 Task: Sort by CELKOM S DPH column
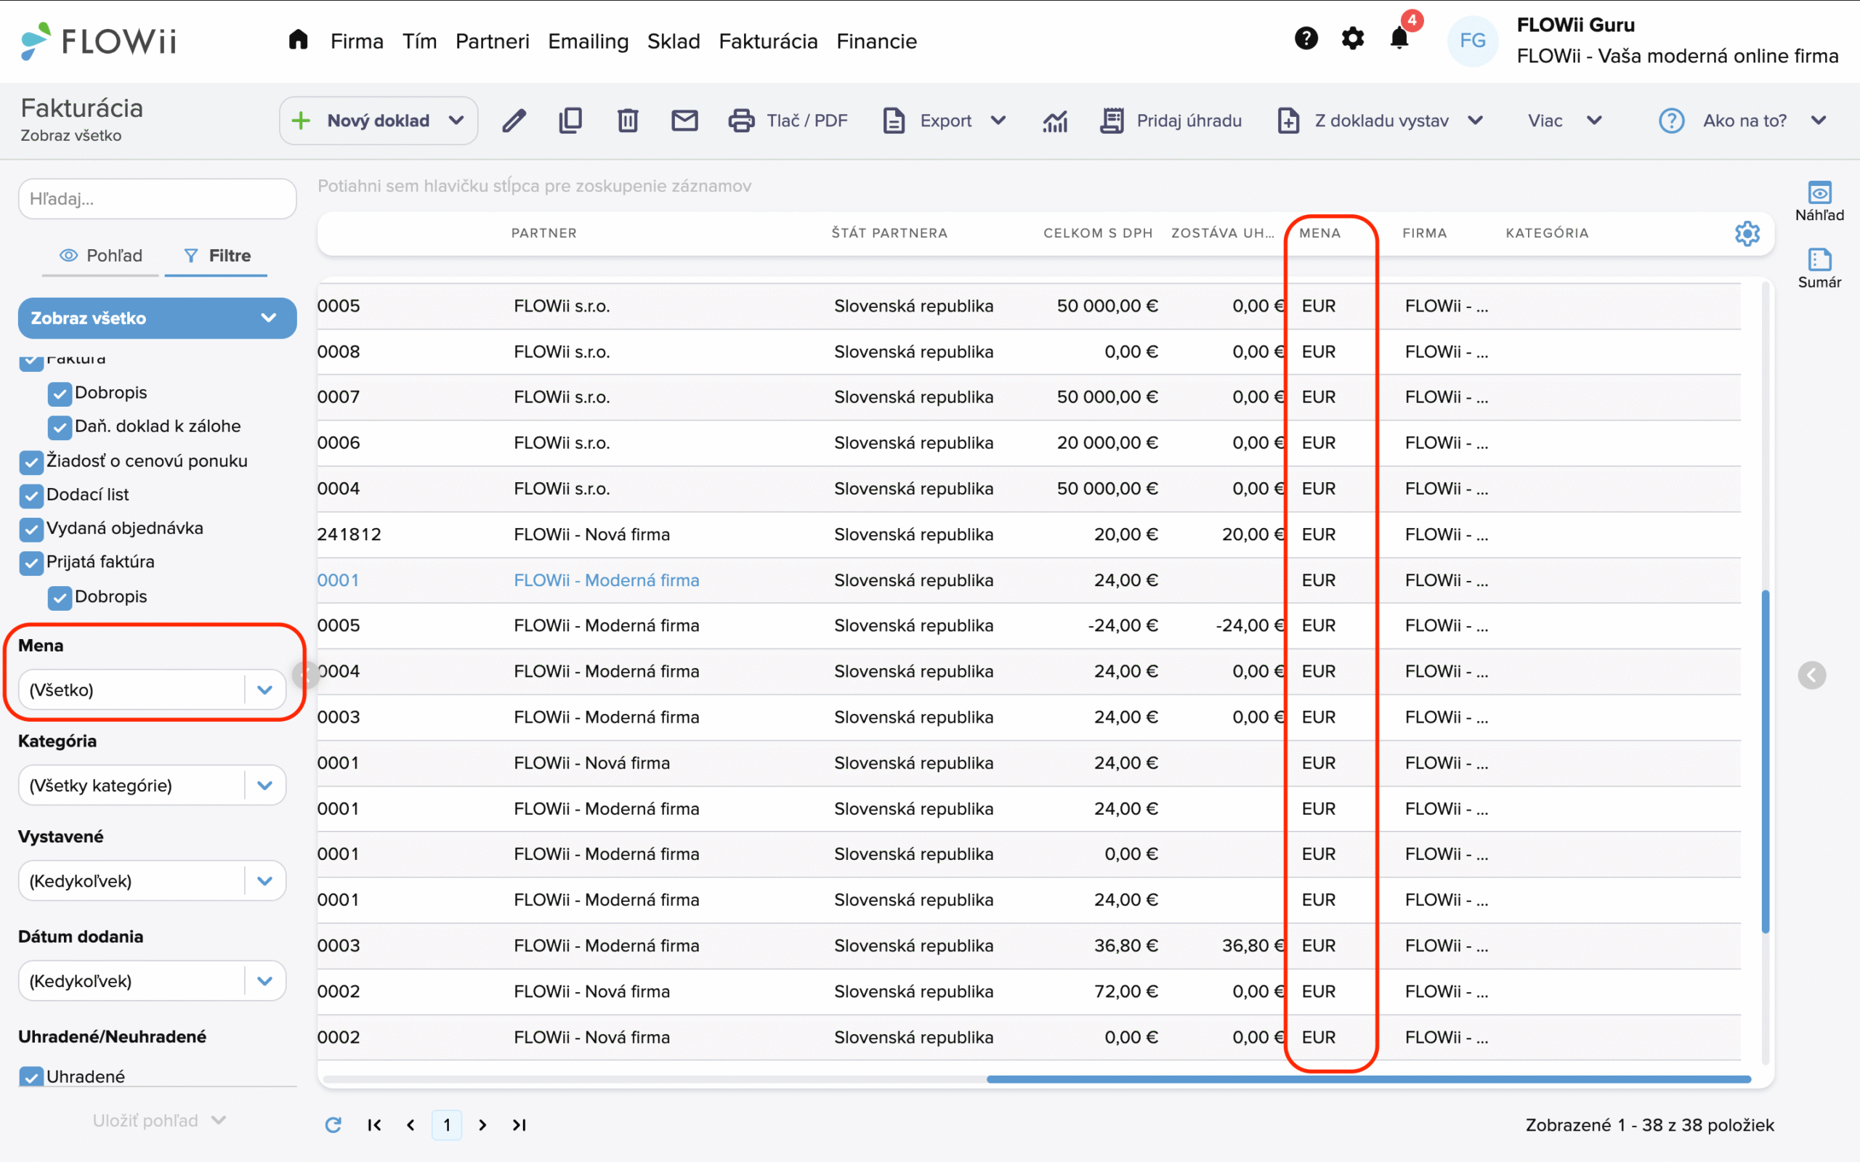(x=1098, y=233)
